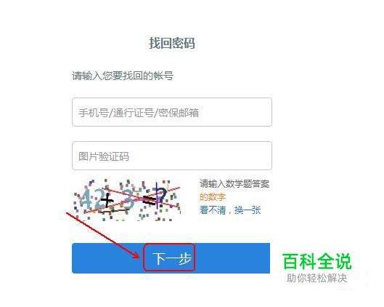Click the digit 3 in the captcha
The width and height of the screenshot is (384, 307).
(x=128, y=199)
